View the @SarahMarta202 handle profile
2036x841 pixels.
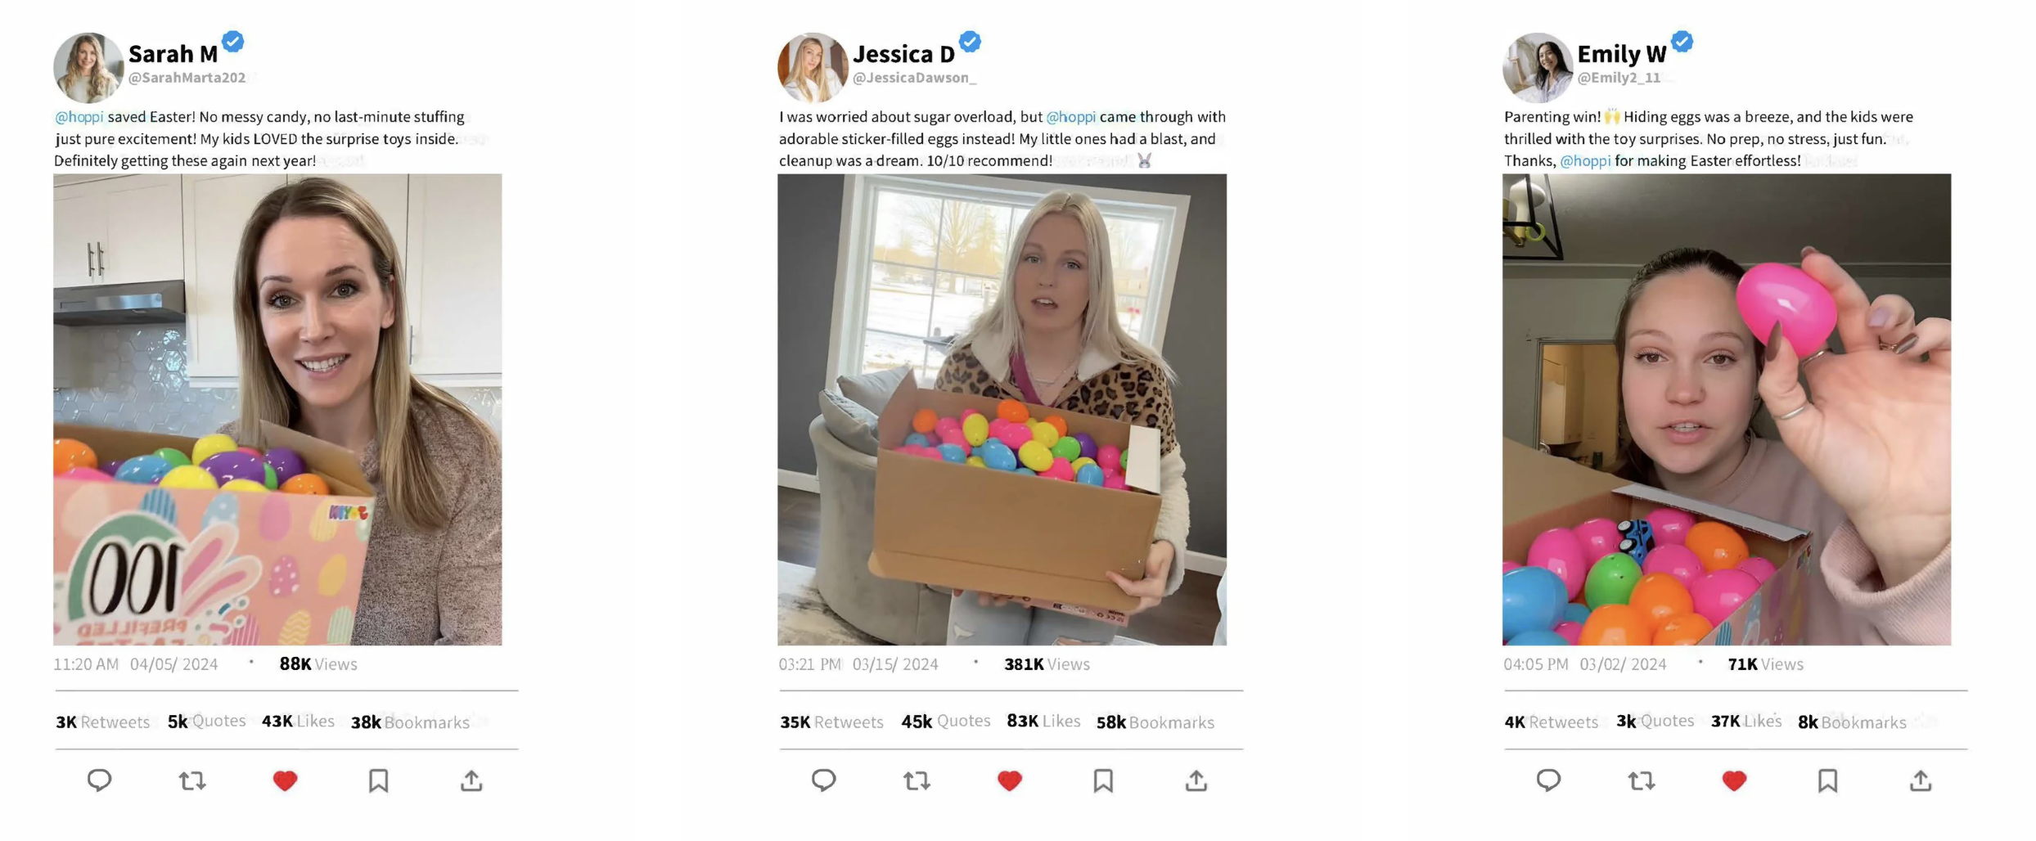coord(187,78)
